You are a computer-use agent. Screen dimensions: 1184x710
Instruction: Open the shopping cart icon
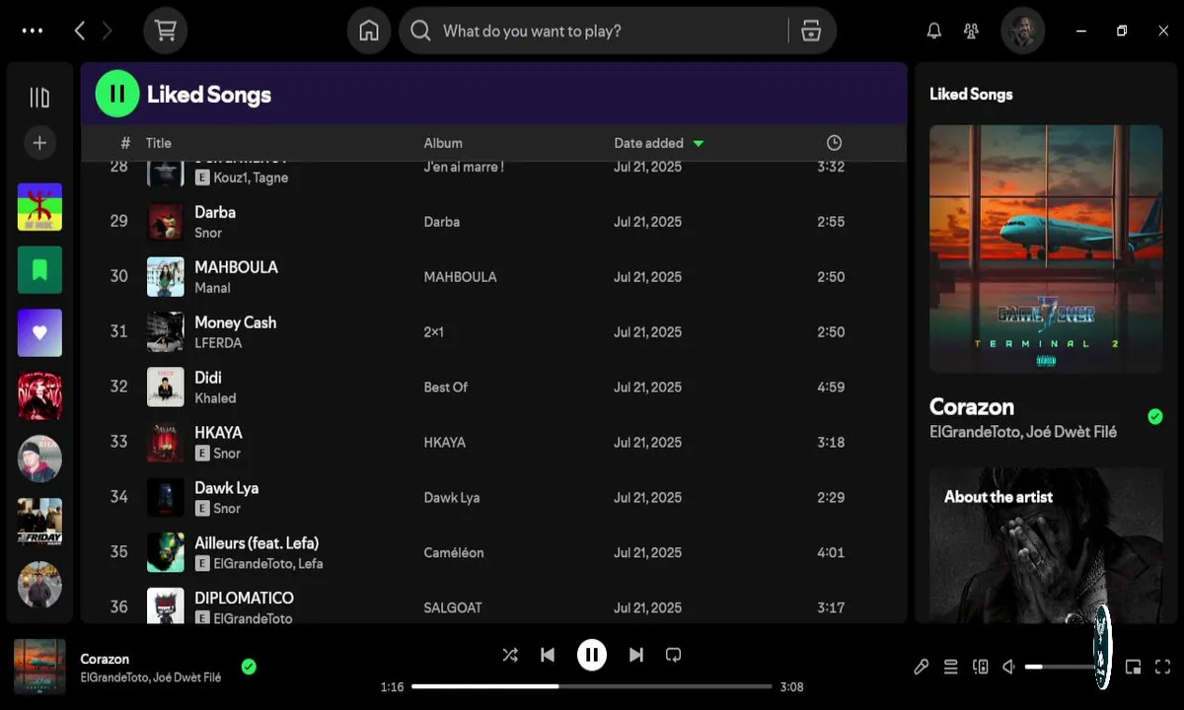pyautogui.click(x=165, y=31)
